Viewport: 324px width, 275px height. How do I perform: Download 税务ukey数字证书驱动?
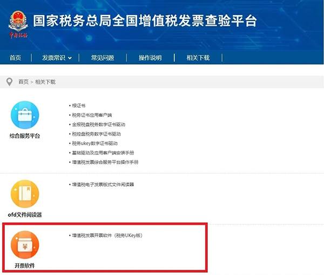pos(95,143)
